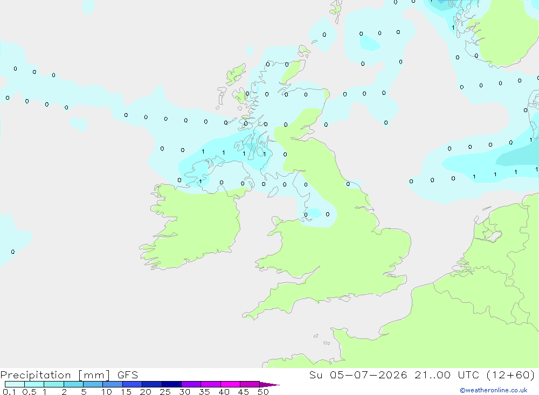Select the 20–25 mm legend swatch
This screenshot has width=539, height=395.
pos(152,384)
